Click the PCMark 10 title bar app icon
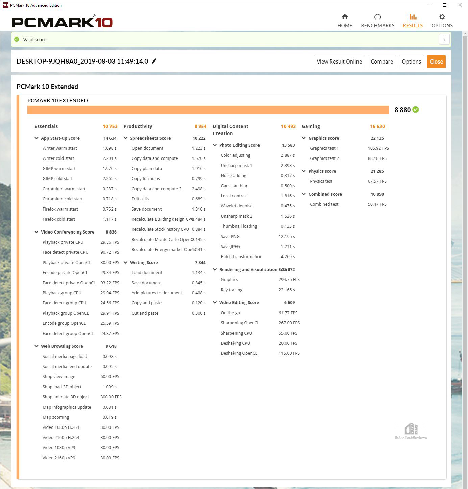The height and width of the screenshot is (489, 468). (5, 5)
